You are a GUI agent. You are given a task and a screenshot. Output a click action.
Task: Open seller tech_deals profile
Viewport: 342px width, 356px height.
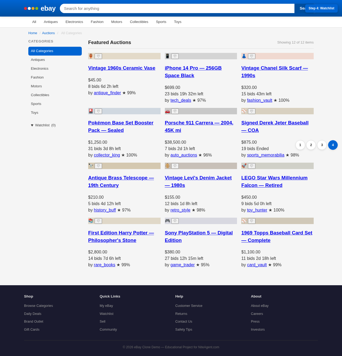pyautogui.click(x=181, y=100)
